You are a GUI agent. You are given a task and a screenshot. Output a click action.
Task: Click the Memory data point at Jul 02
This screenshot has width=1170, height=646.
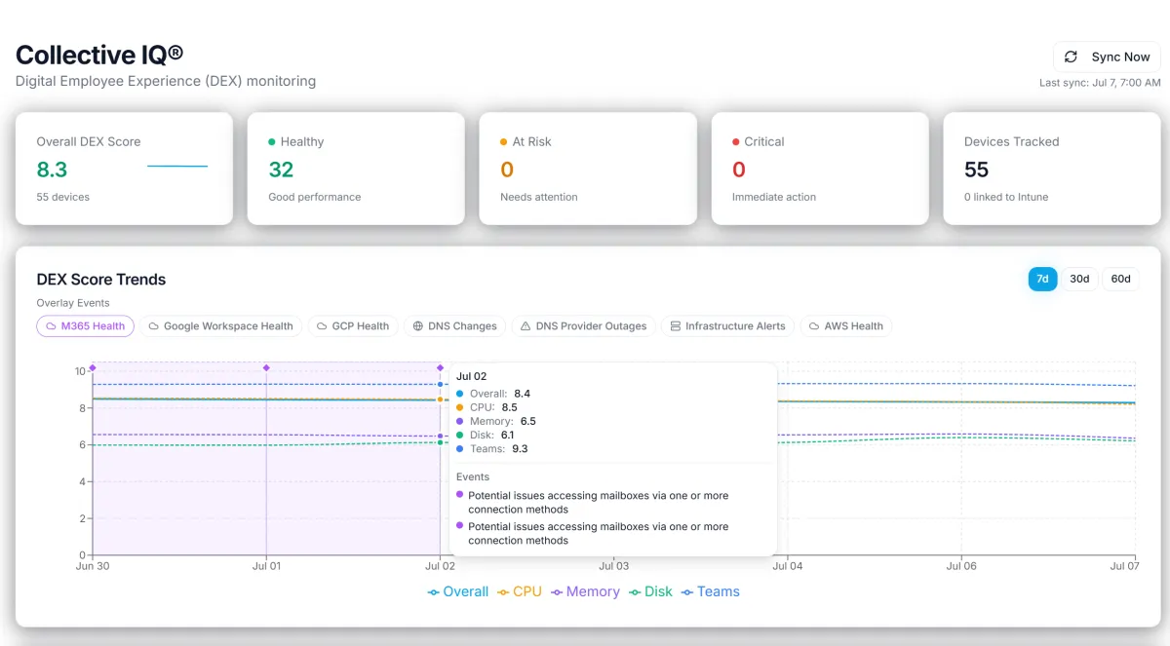pyautogui.click(x=441, y=436)
